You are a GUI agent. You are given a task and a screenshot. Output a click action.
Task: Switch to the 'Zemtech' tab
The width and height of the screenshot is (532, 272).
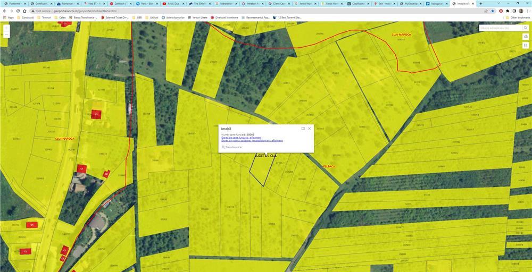120,3
